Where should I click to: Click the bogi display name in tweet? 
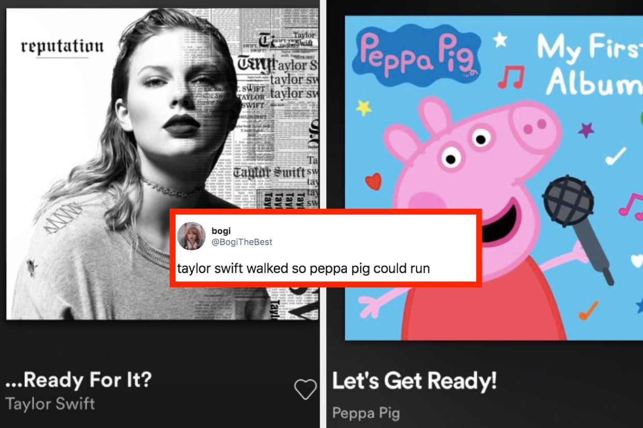221,230
